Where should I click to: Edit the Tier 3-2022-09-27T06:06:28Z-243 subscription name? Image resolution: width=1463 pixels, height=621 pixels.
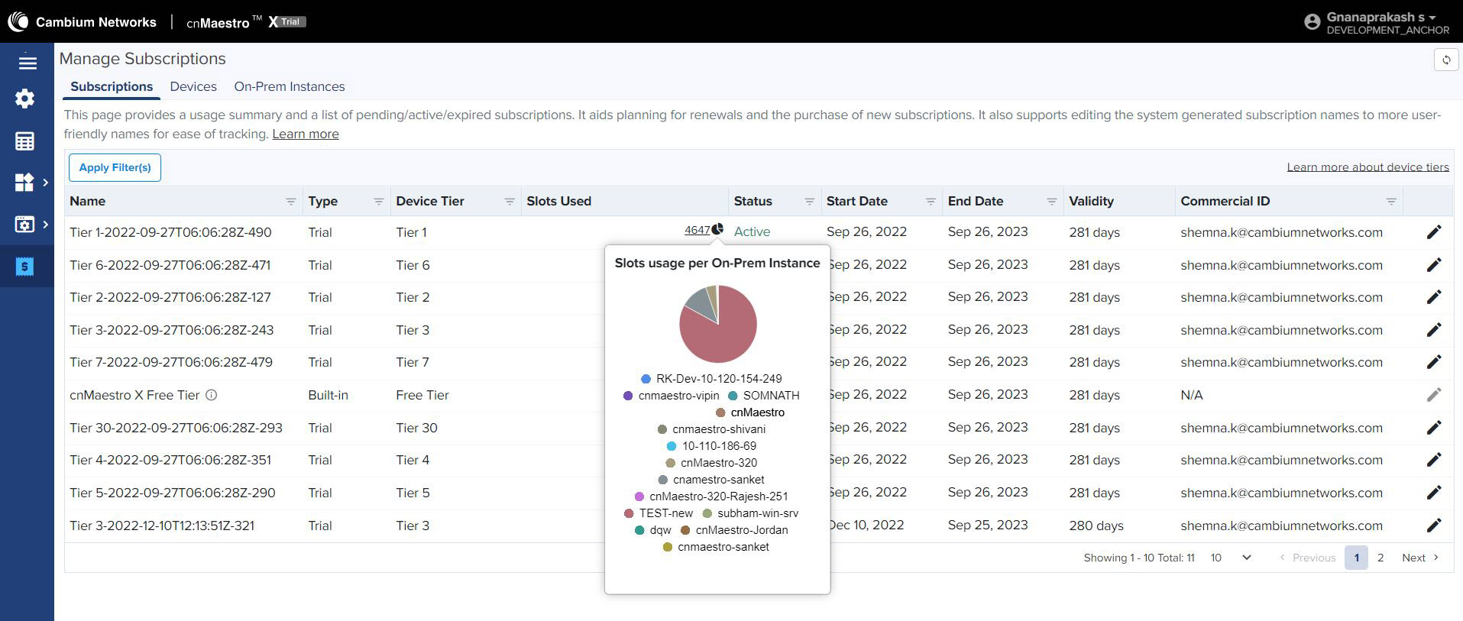click(x=1434, y=330)
